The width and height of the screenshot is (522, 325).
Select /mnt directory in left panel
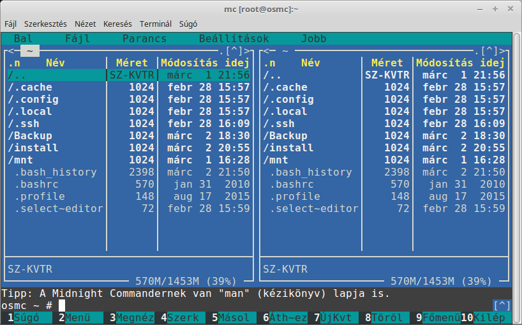click(128, 160)
